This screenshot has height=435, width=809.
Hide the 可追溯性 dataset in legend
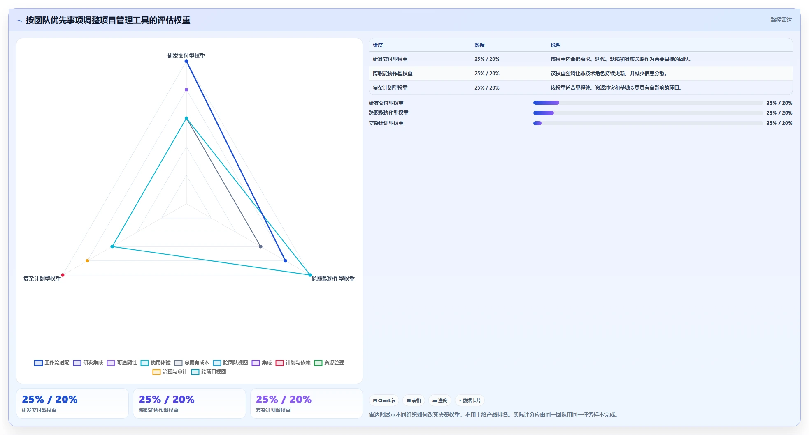coord(122,363)
